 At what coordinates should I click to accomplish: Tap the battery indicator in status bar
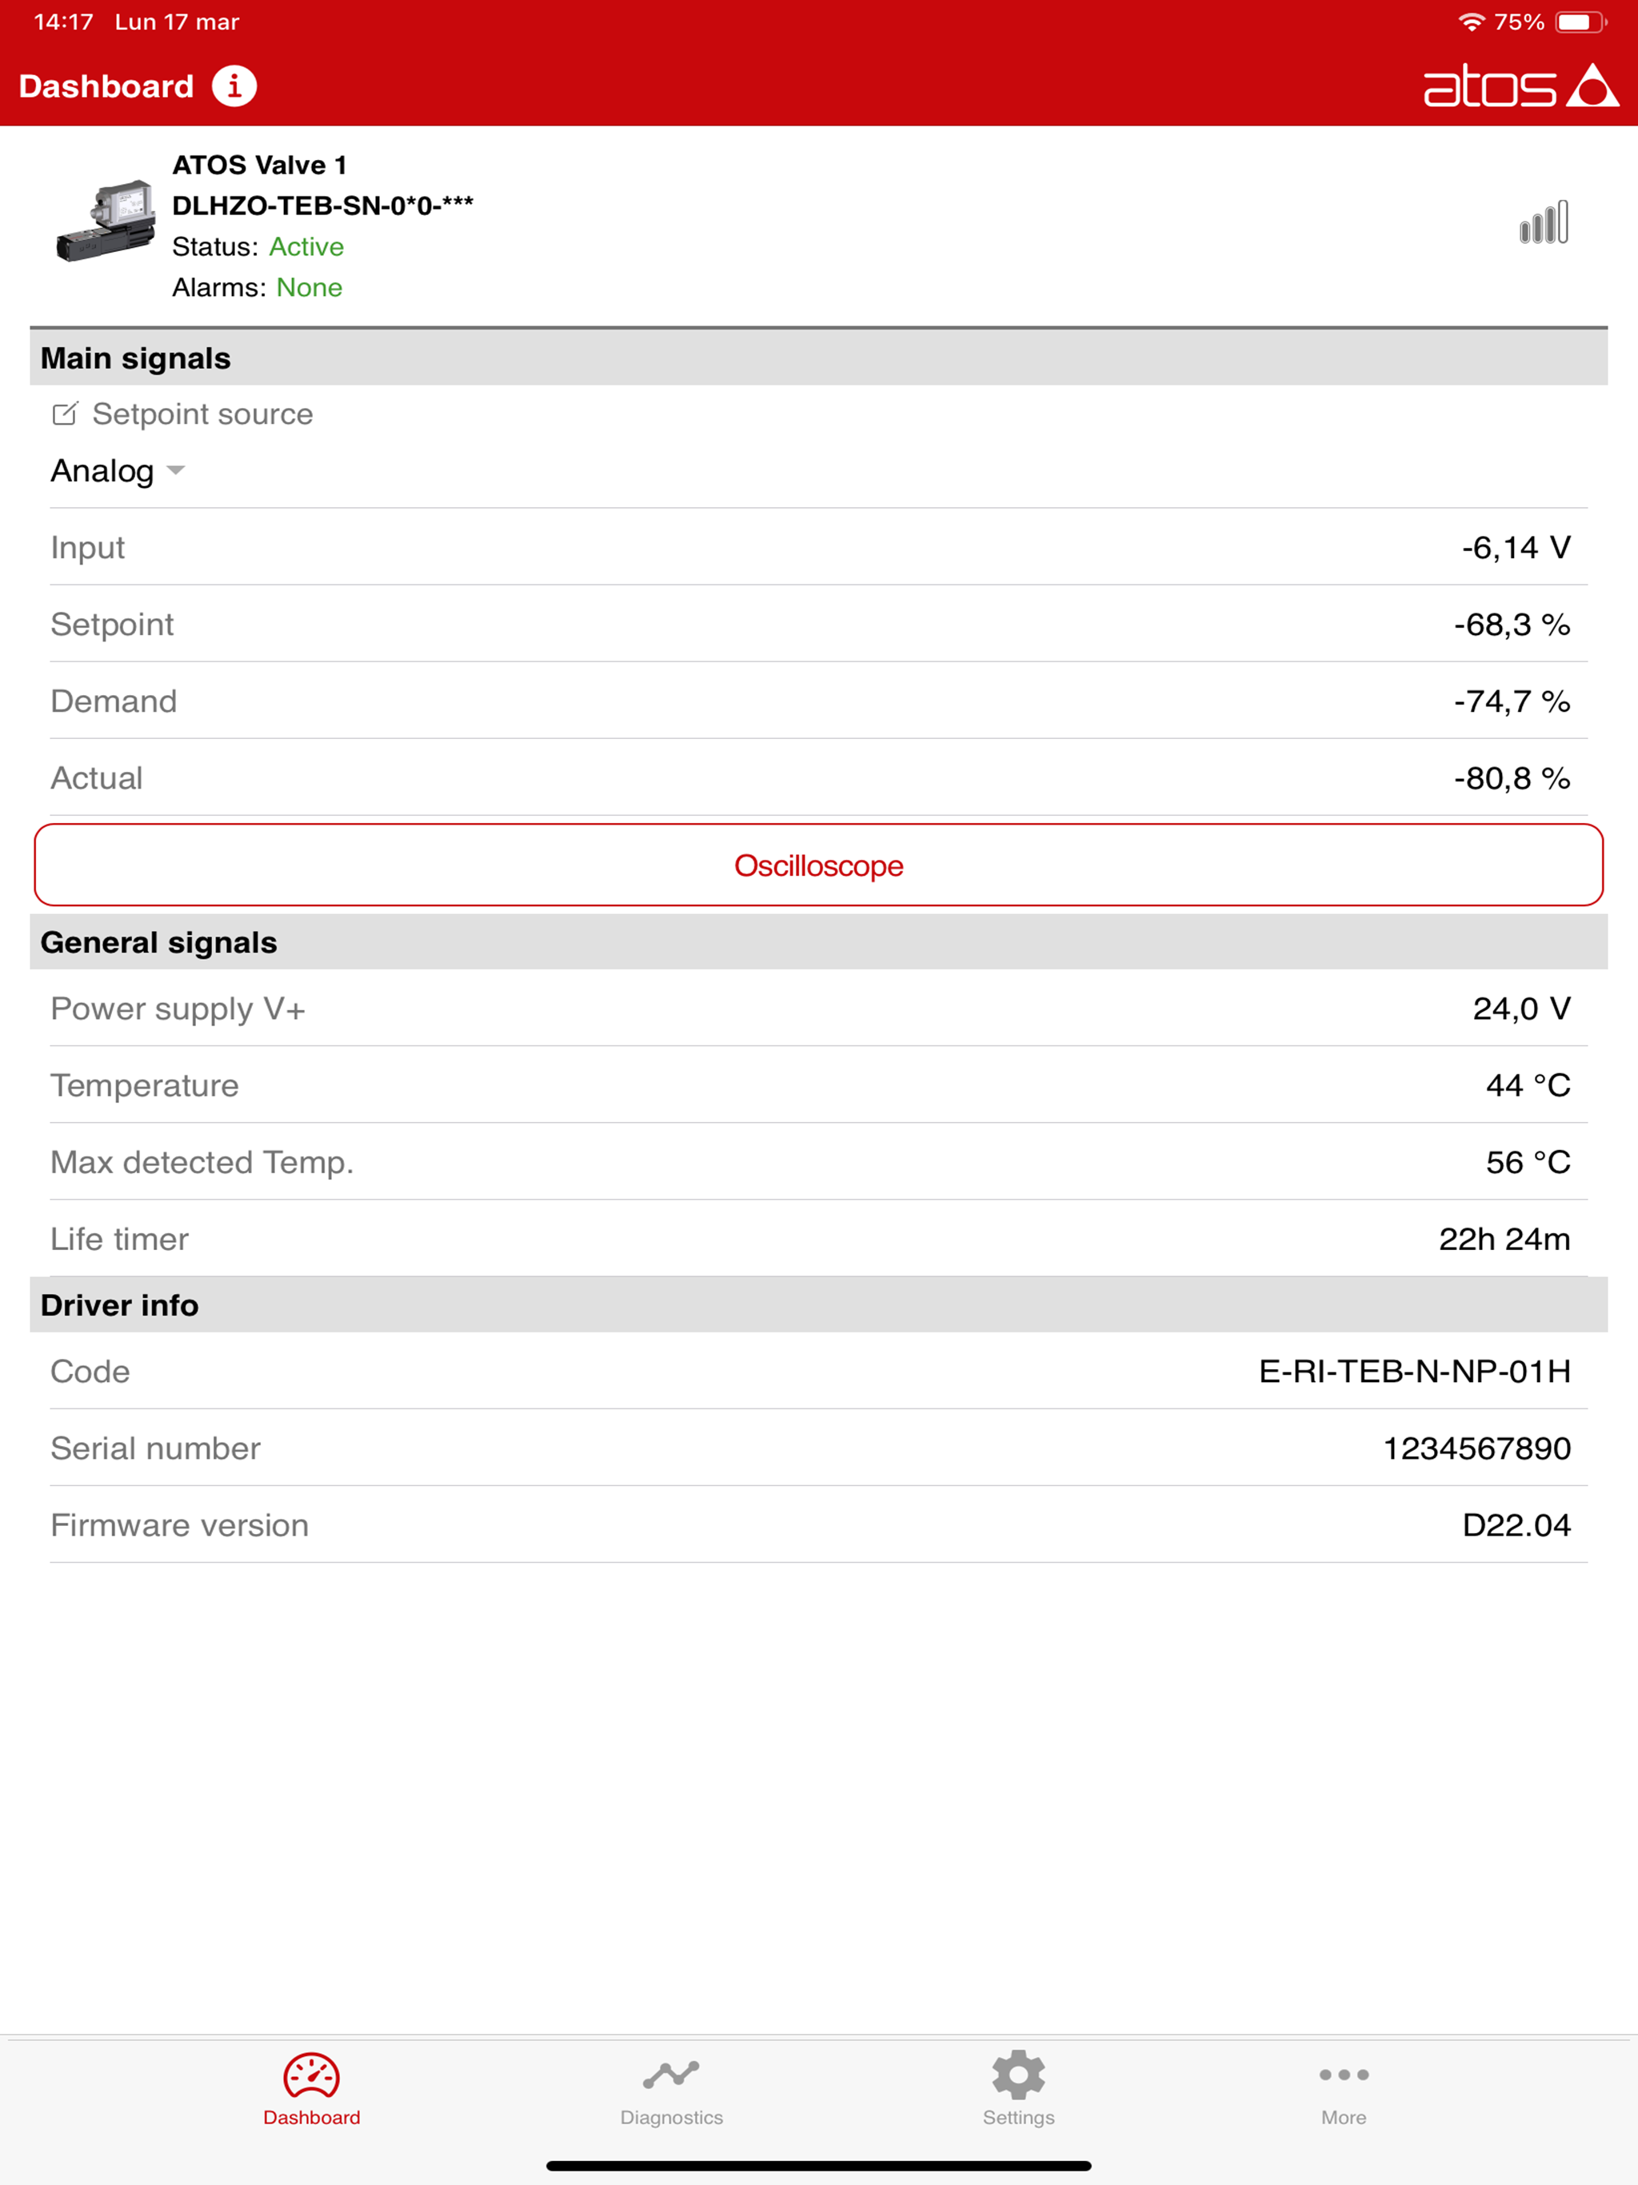(x=1580, y=22)
